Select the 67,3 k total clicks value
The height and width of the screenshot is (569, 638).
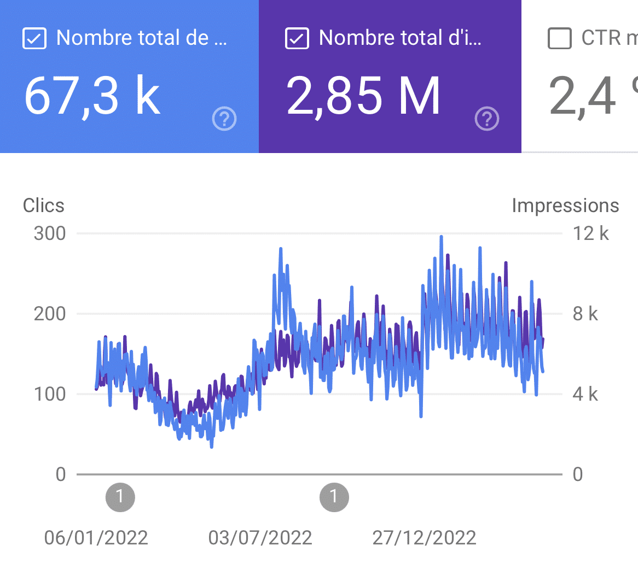click(x=92, y=96)
